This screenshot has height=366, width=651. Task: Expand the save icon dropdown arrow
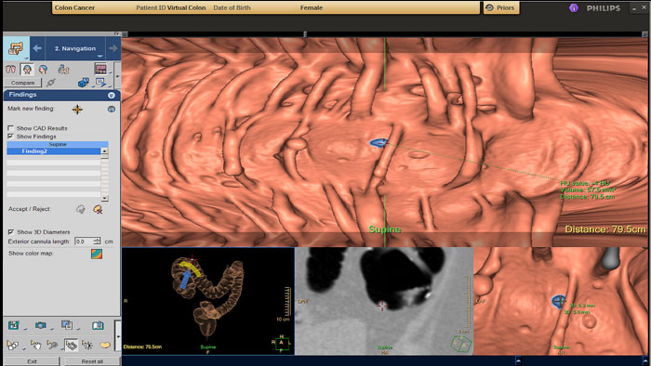[x=24, y=329]
